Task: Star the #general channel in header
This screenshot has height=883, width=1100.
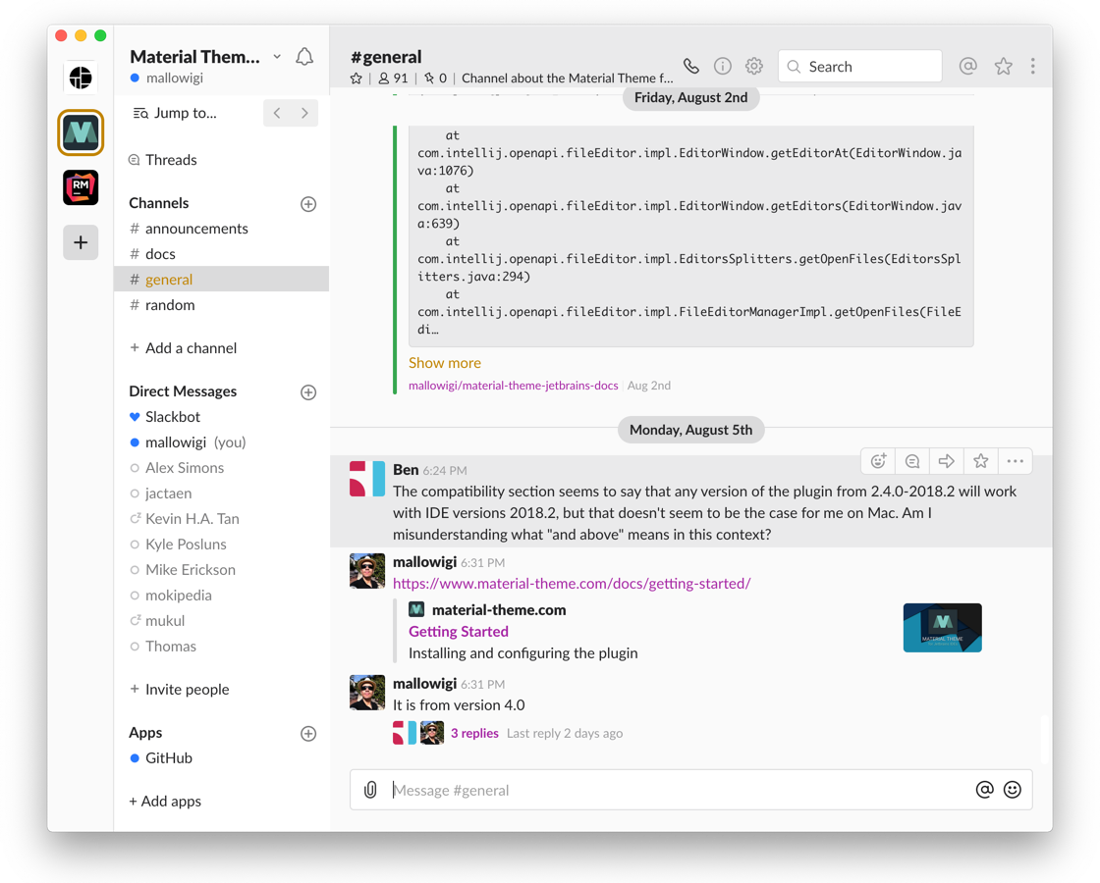Action: click(x=357, y=78)
